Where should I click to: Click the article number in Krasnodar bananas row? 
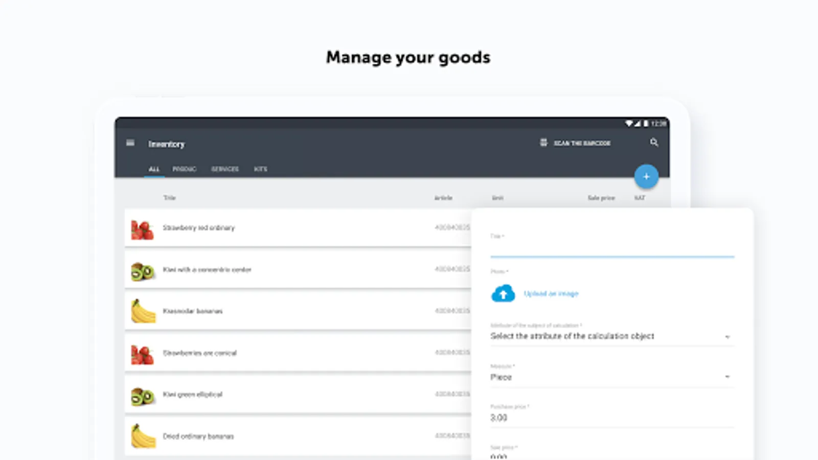click(x=452, y=311)
